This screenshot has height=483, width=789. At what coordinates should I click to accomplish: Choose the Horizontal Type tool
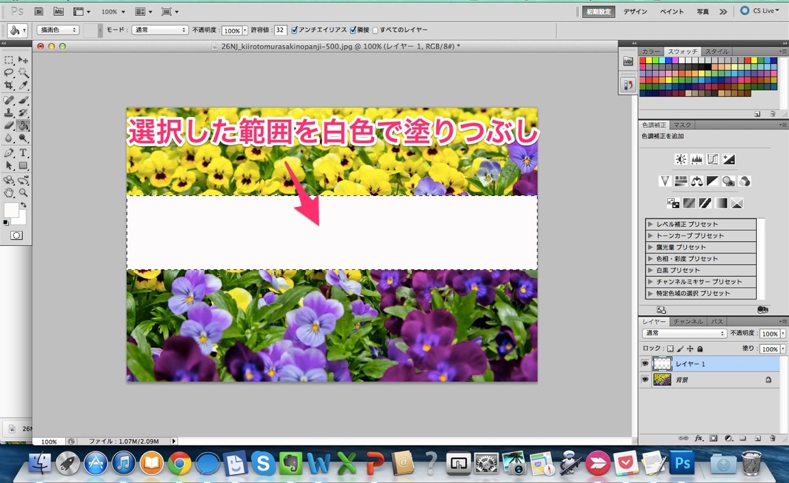(23, 153)
